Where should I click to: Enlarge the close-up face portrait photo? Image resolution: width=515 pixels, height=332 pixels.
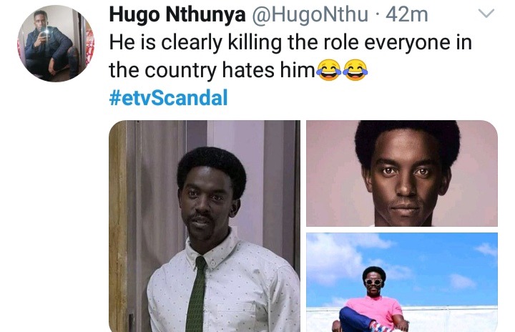pos(402,173)
